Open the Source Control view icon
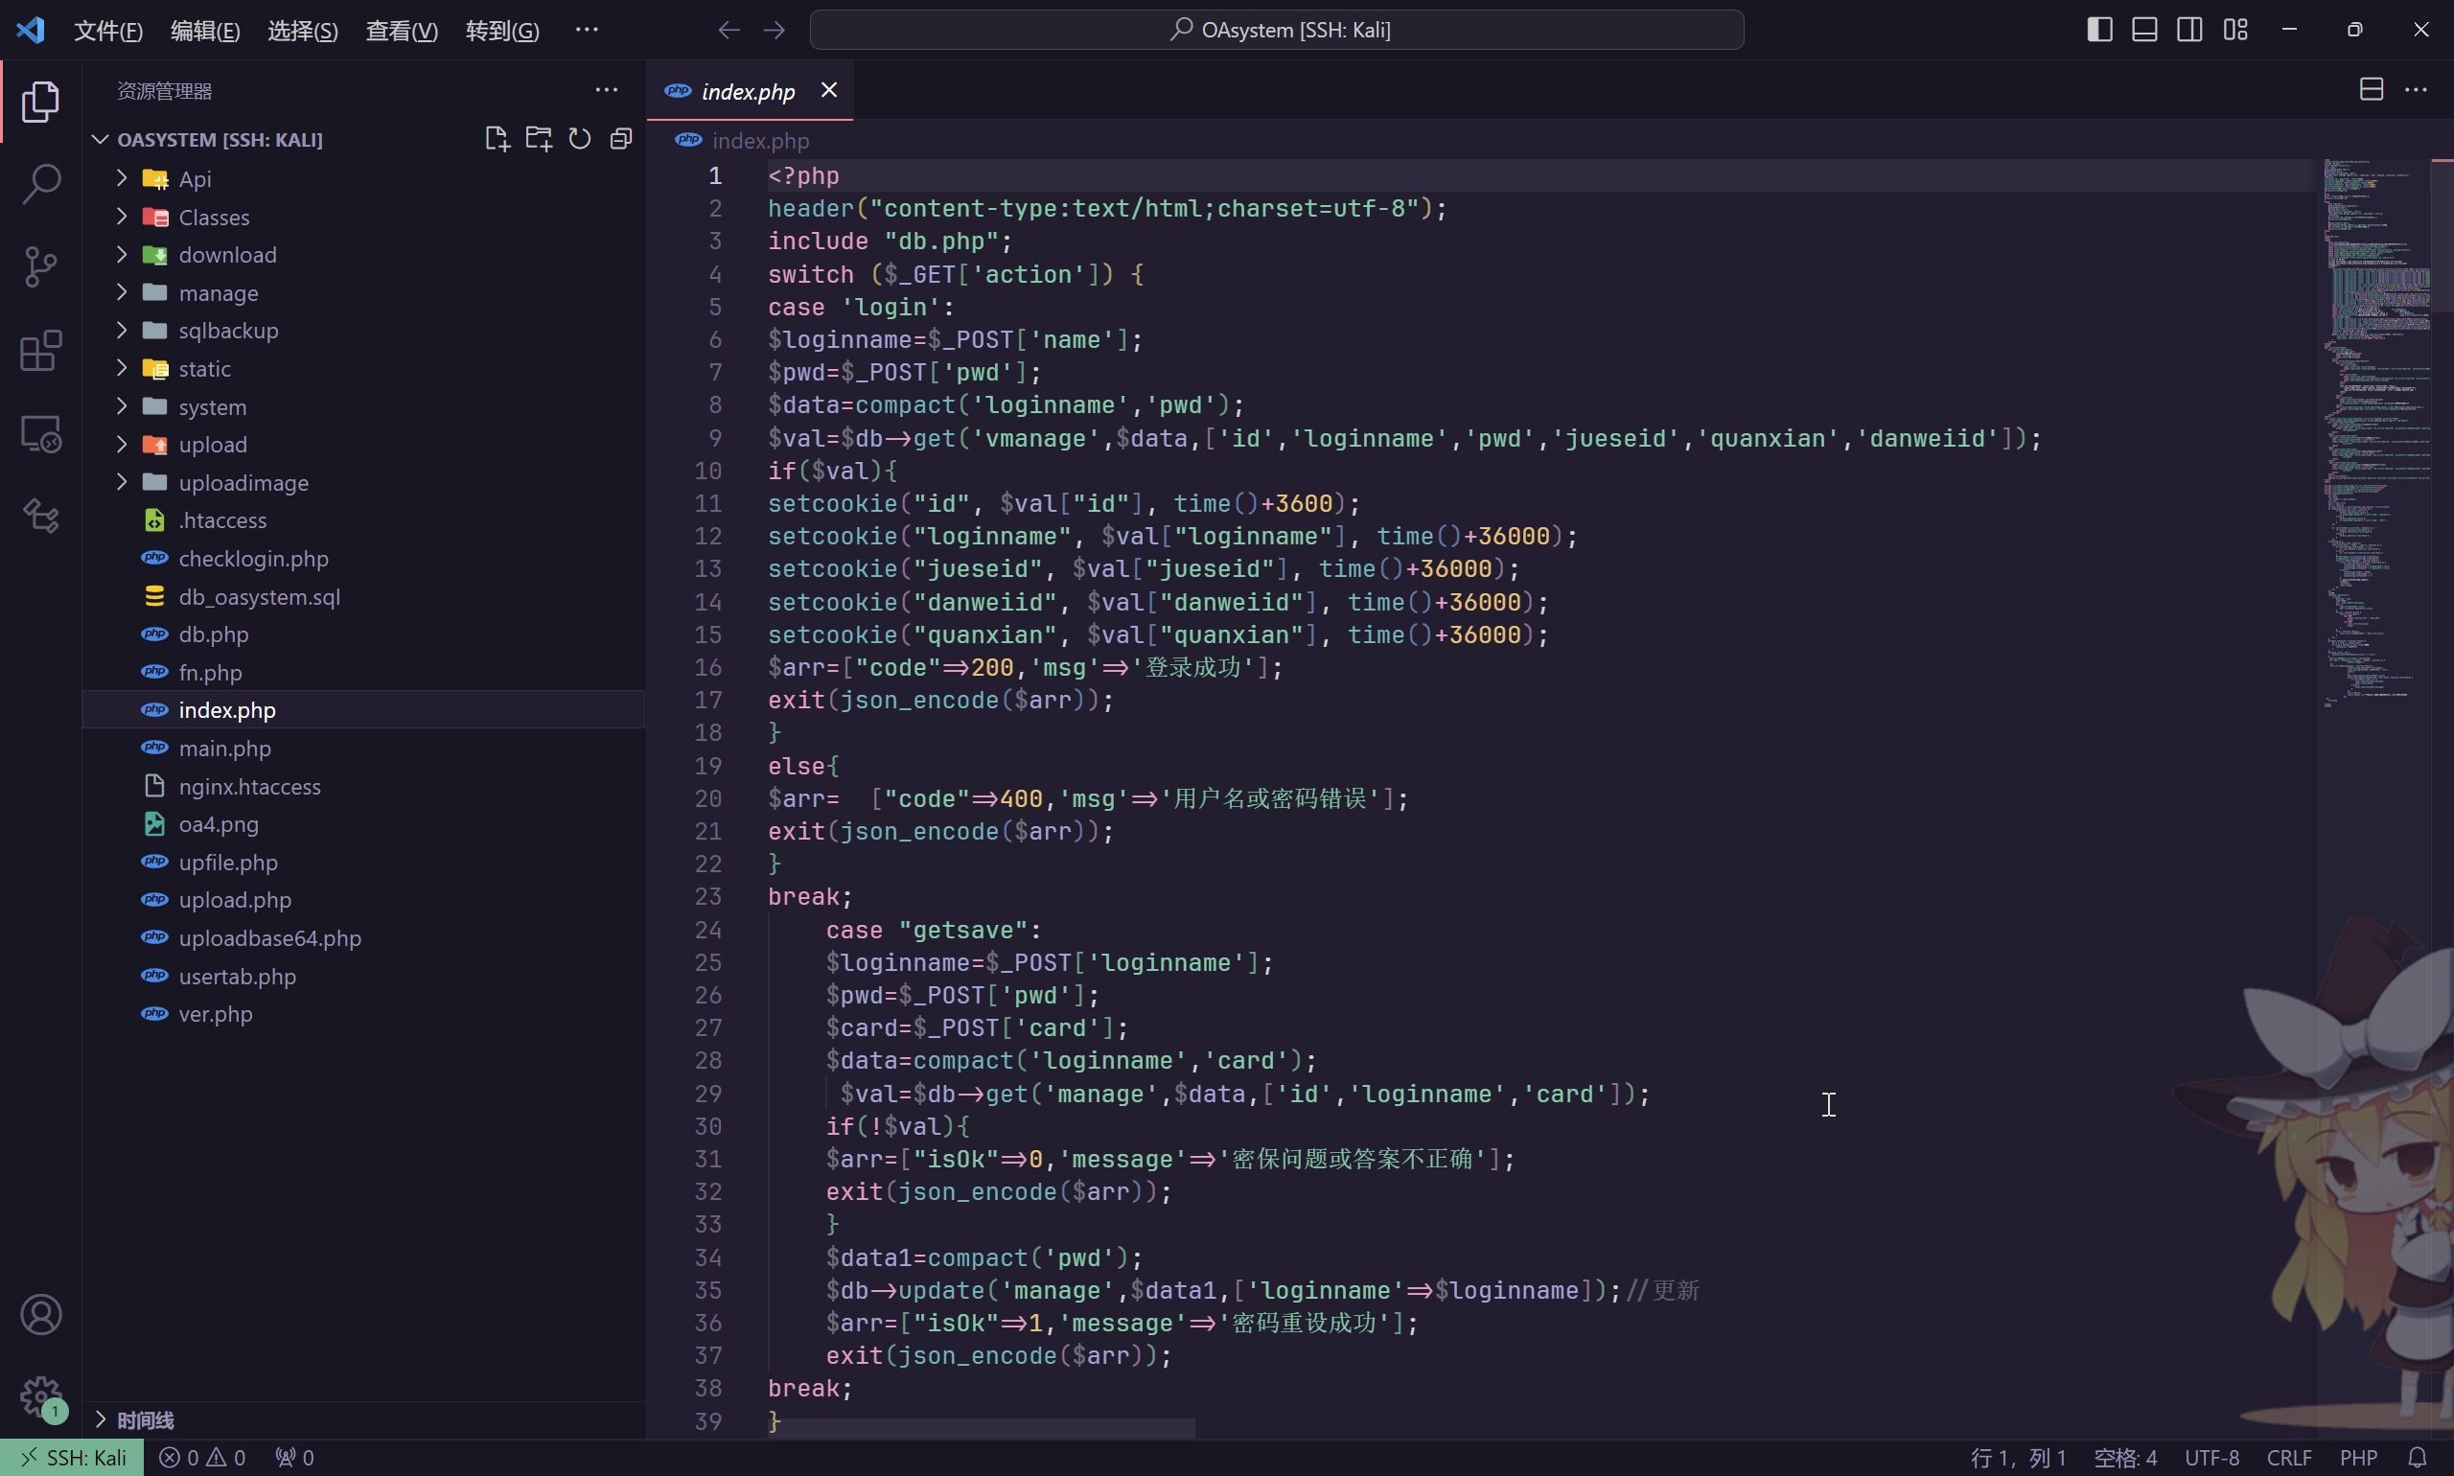Viewport: 2454px width, 1476px height. [41, 267]
